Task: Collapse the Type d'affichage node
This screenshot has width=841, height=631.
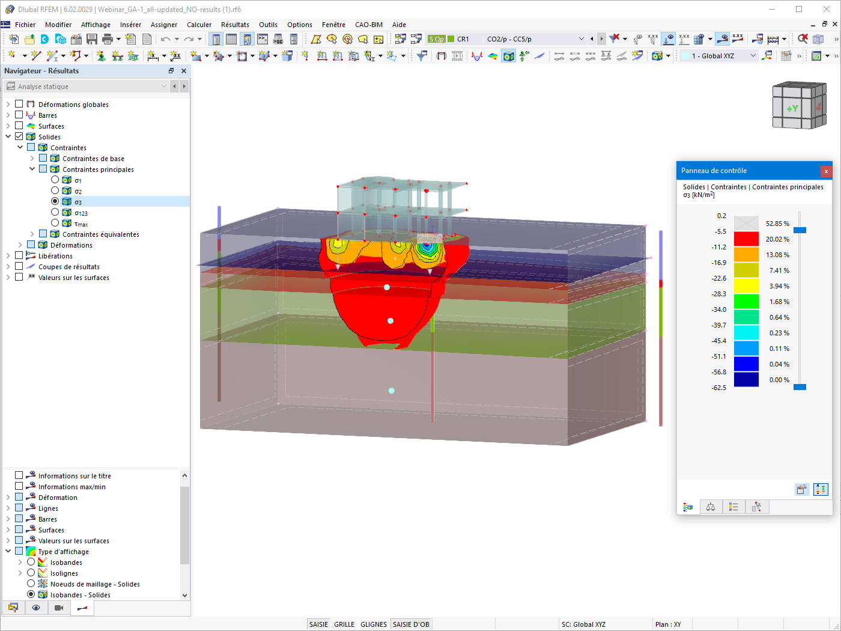Action: click(x=8, y=551)
